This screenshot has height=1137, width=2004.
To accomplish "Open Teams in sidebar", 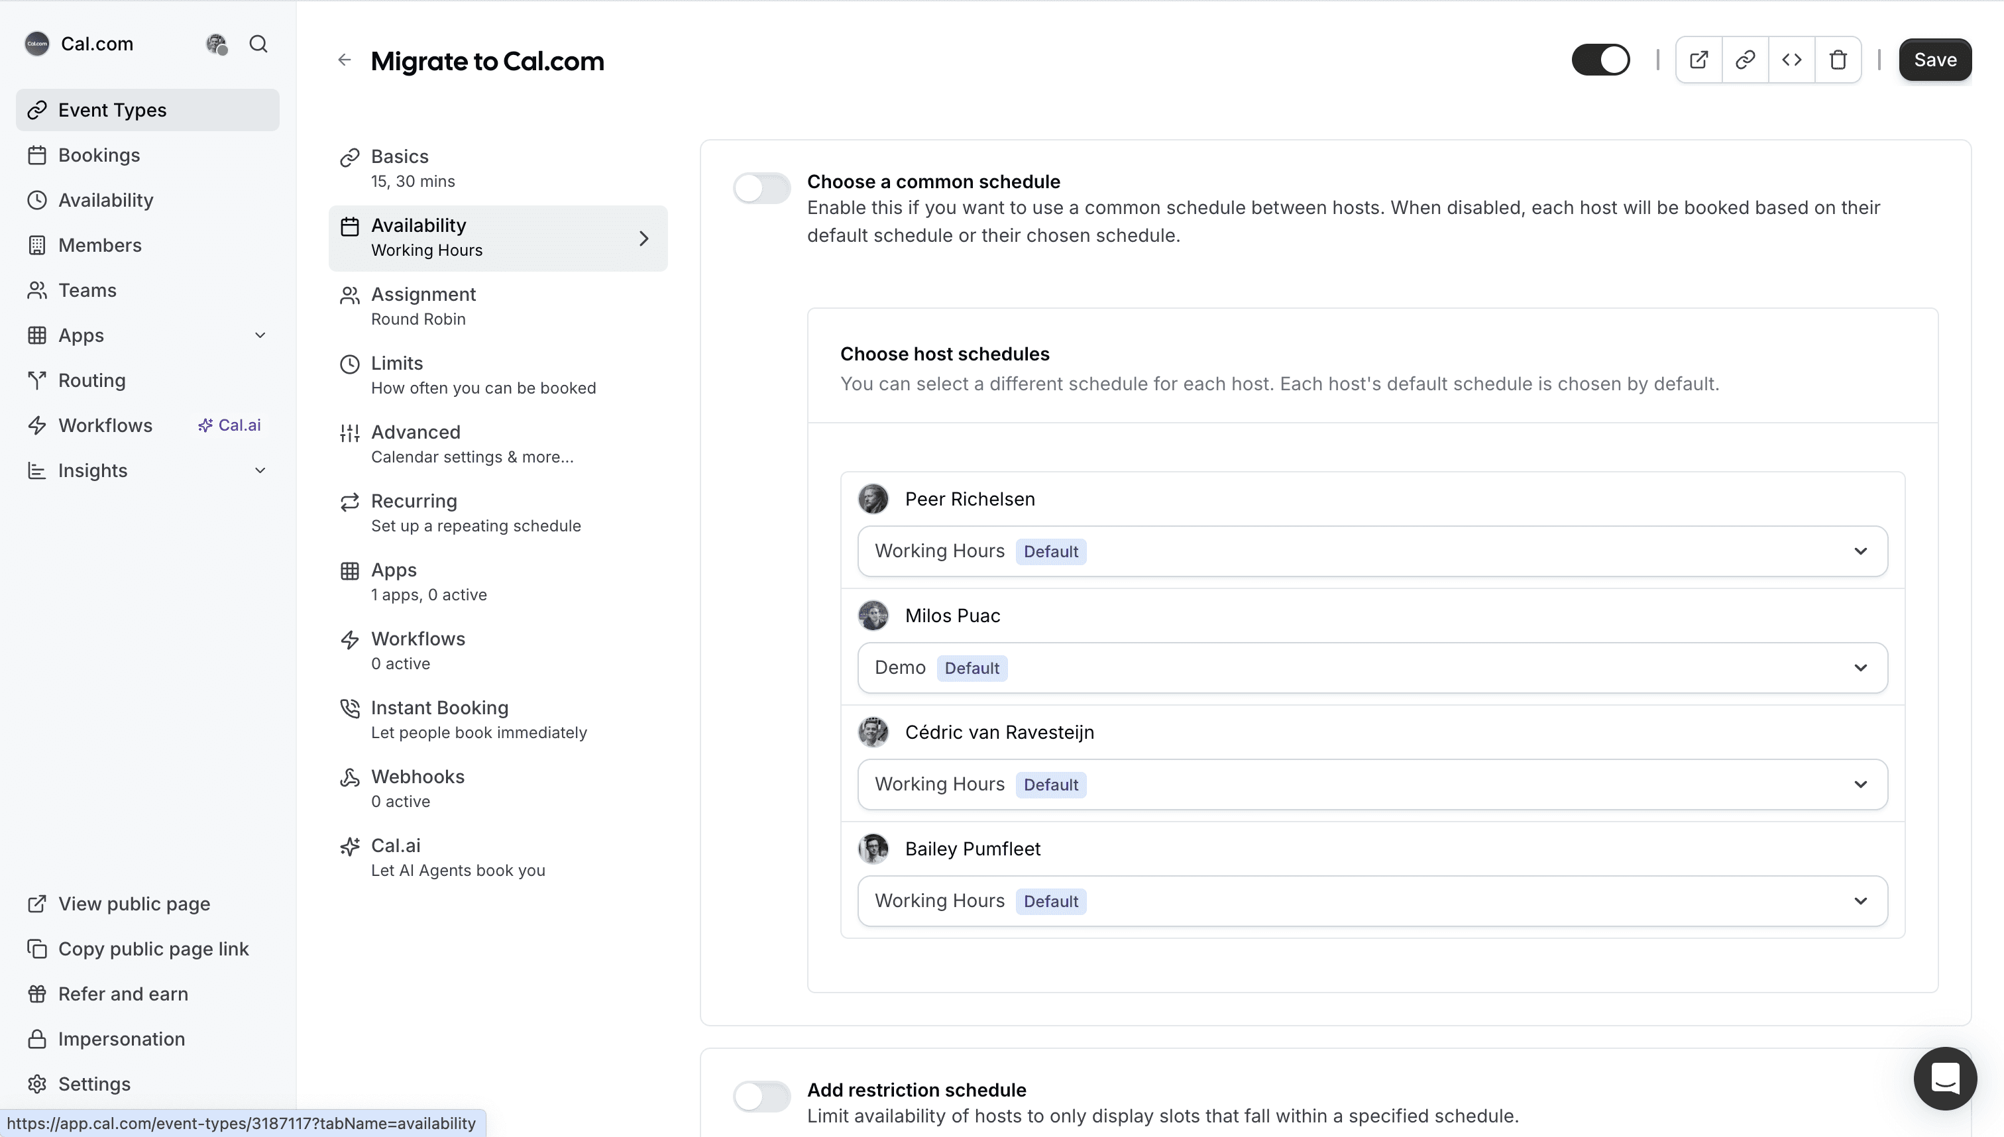I will [x=148, y=290].
